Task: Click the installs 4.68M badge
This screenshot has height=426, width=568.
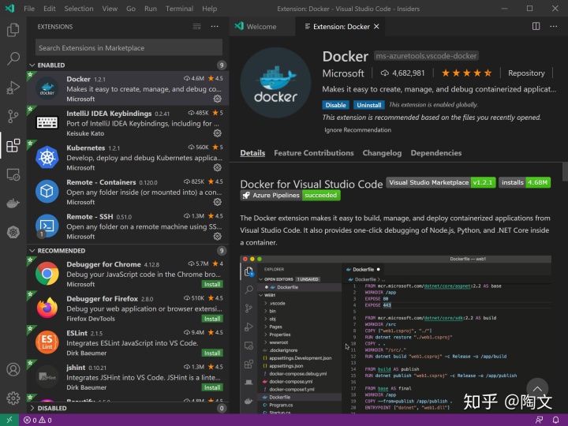Action: (x=525, y=182)
